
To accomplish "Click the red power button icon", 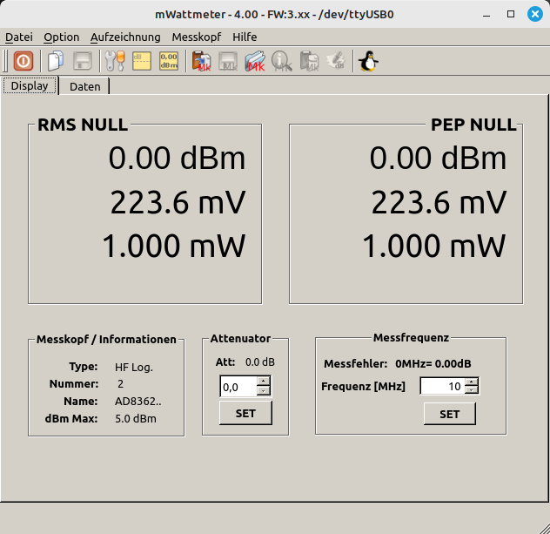I will click(x=23, y=61).
